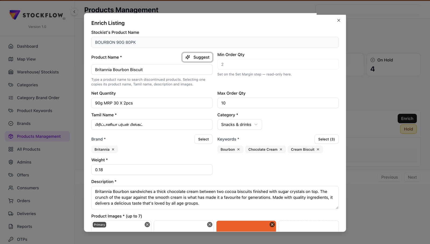Close the Enrich Listing dialog

[x=339, y=20]
